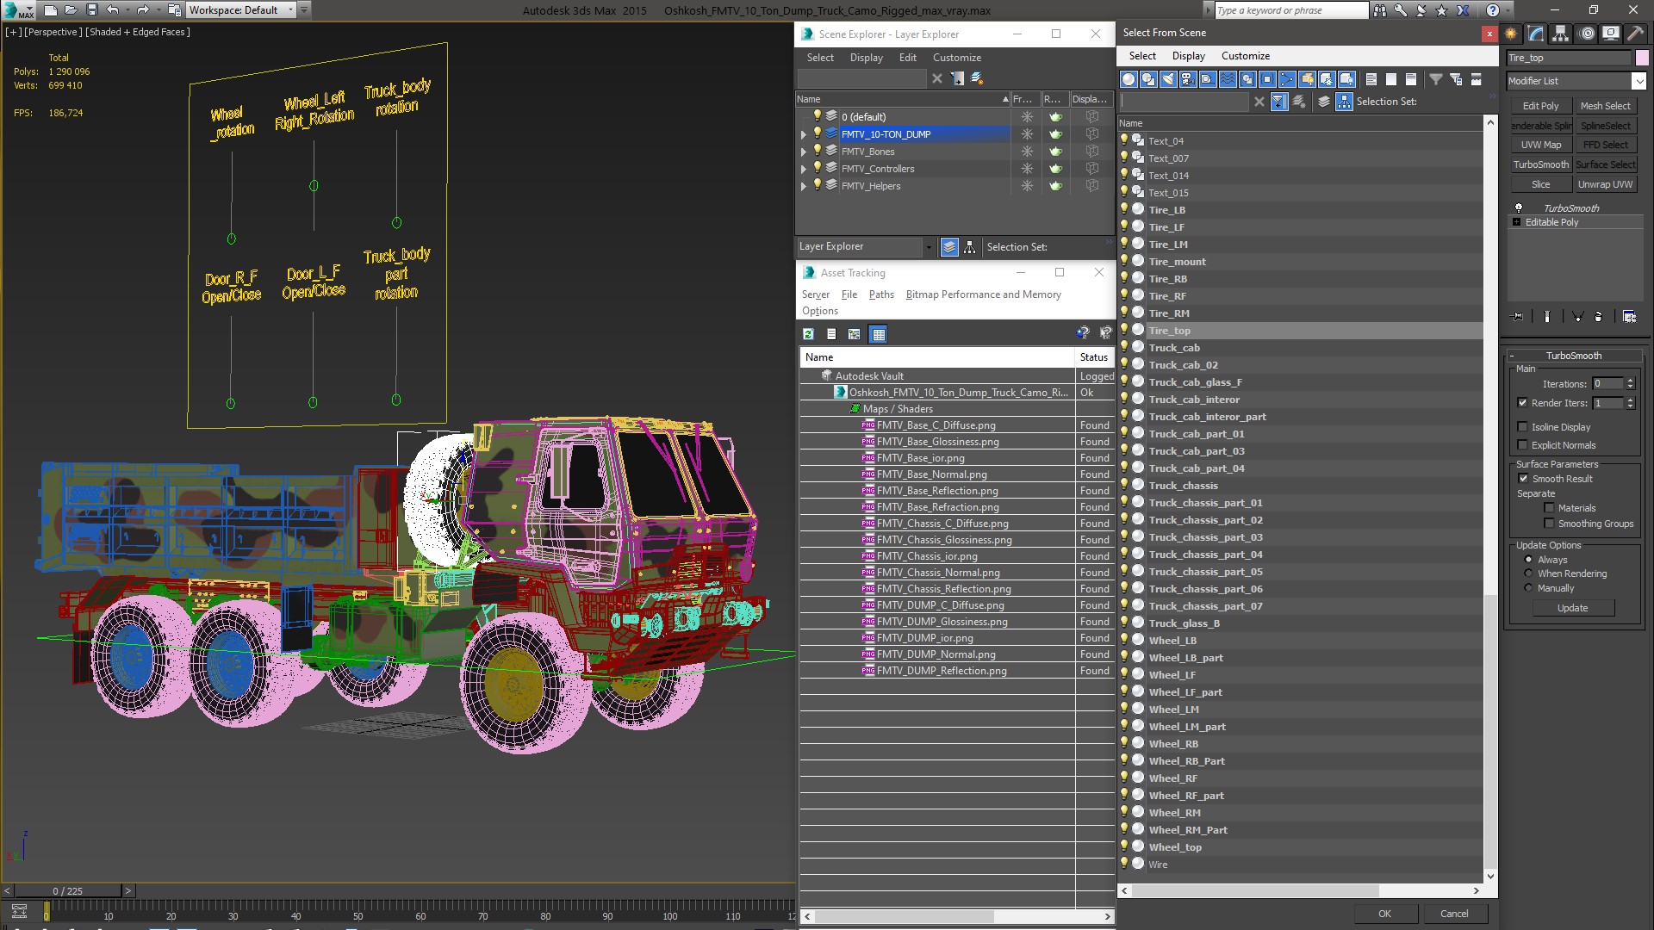Image resolution: width=1654 pixels, height=930 pixels.
Task: Click the Save File floppy icon
Action: [92, 10]
